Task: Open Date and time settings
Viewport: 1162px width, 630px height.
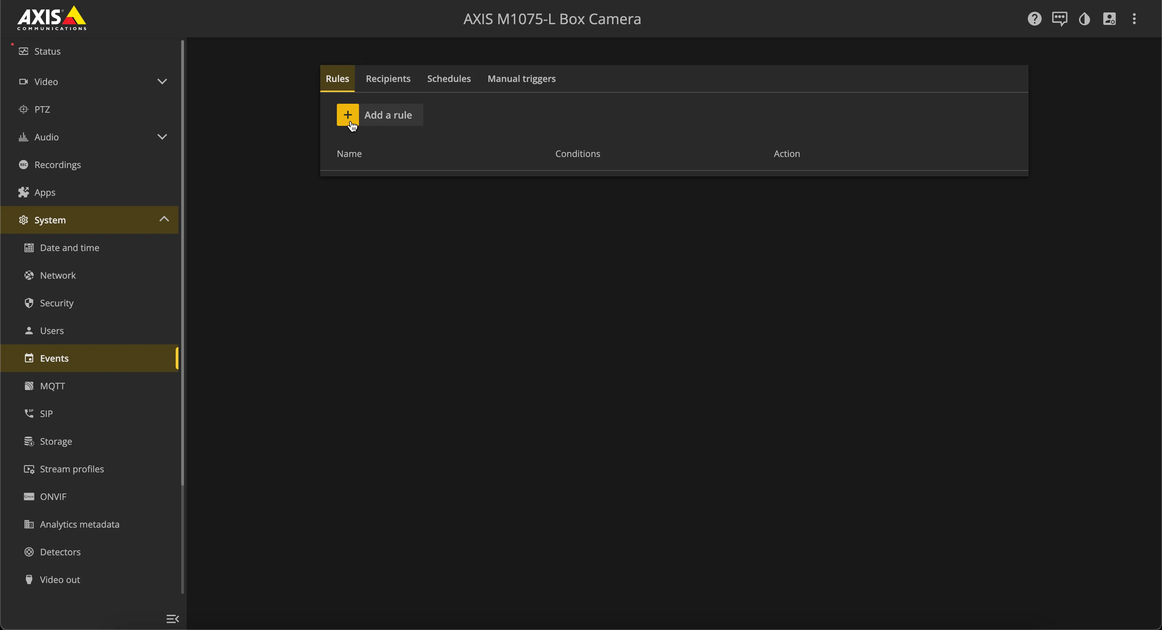Action: tap(89, 248)
